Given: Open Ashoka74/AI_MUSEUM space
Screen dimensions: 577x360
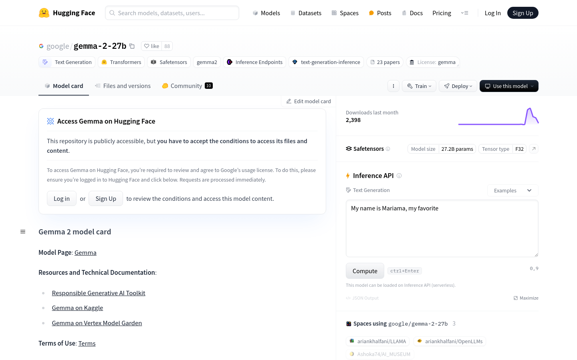Looking at the screenshot, I should (380, 354).
